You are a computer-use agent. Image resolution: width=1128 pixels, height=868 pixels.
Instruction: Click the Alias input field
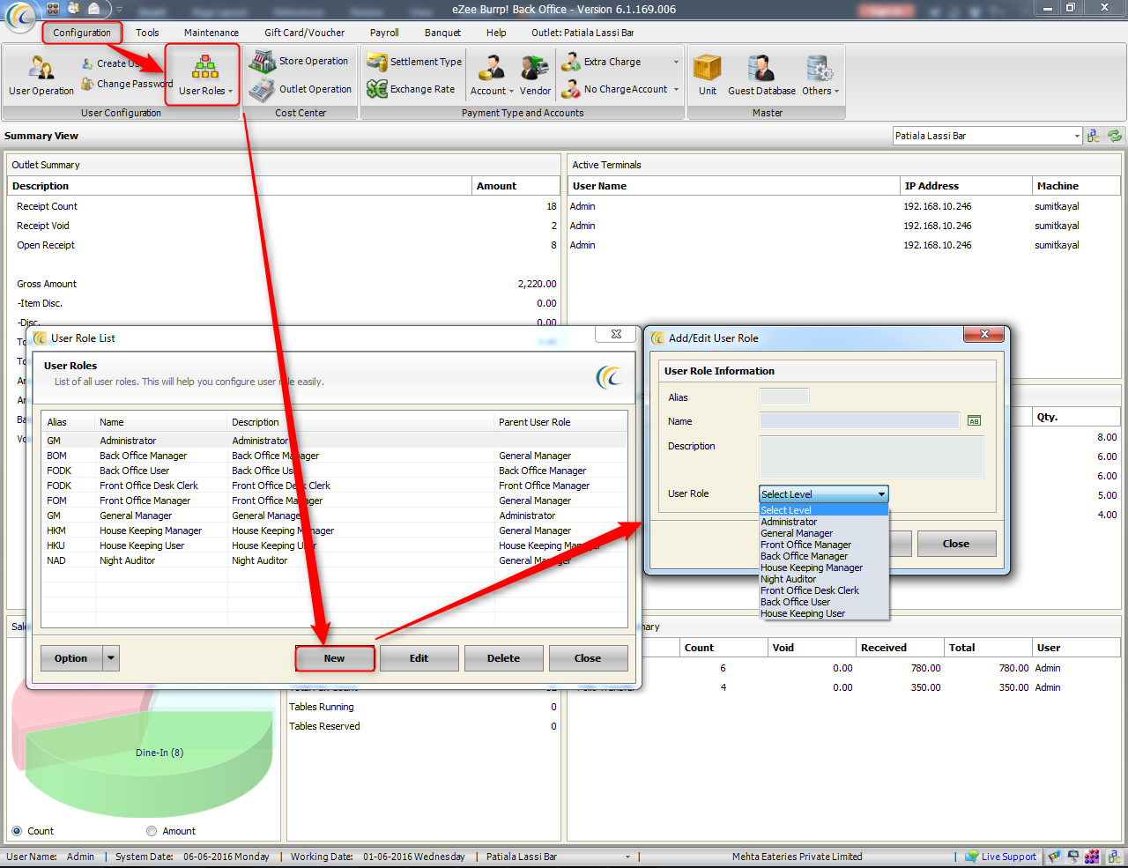(x=784, y=397)
